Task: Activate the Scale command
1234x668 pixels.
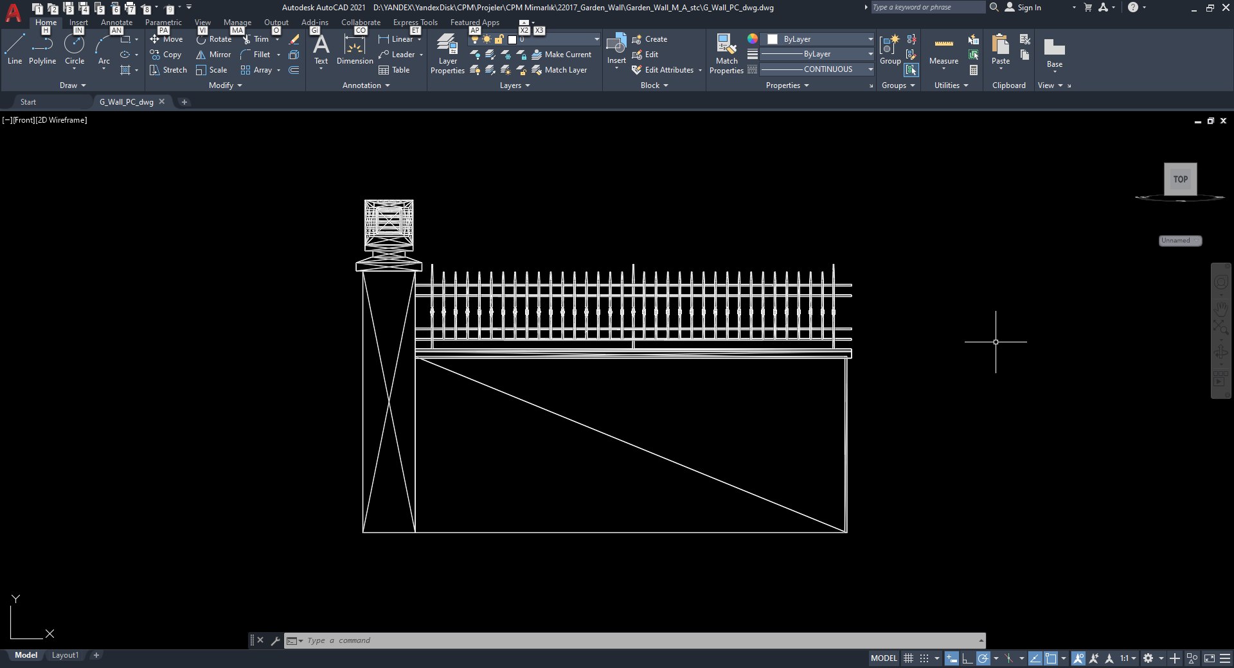Action: point(211,70)
